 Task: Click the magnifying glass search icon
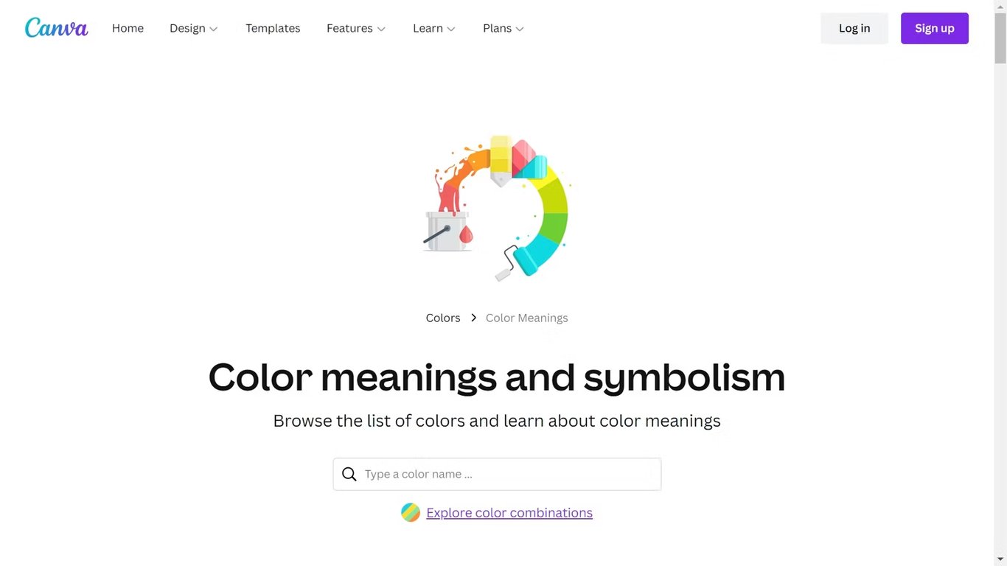(x=349, y=474)
